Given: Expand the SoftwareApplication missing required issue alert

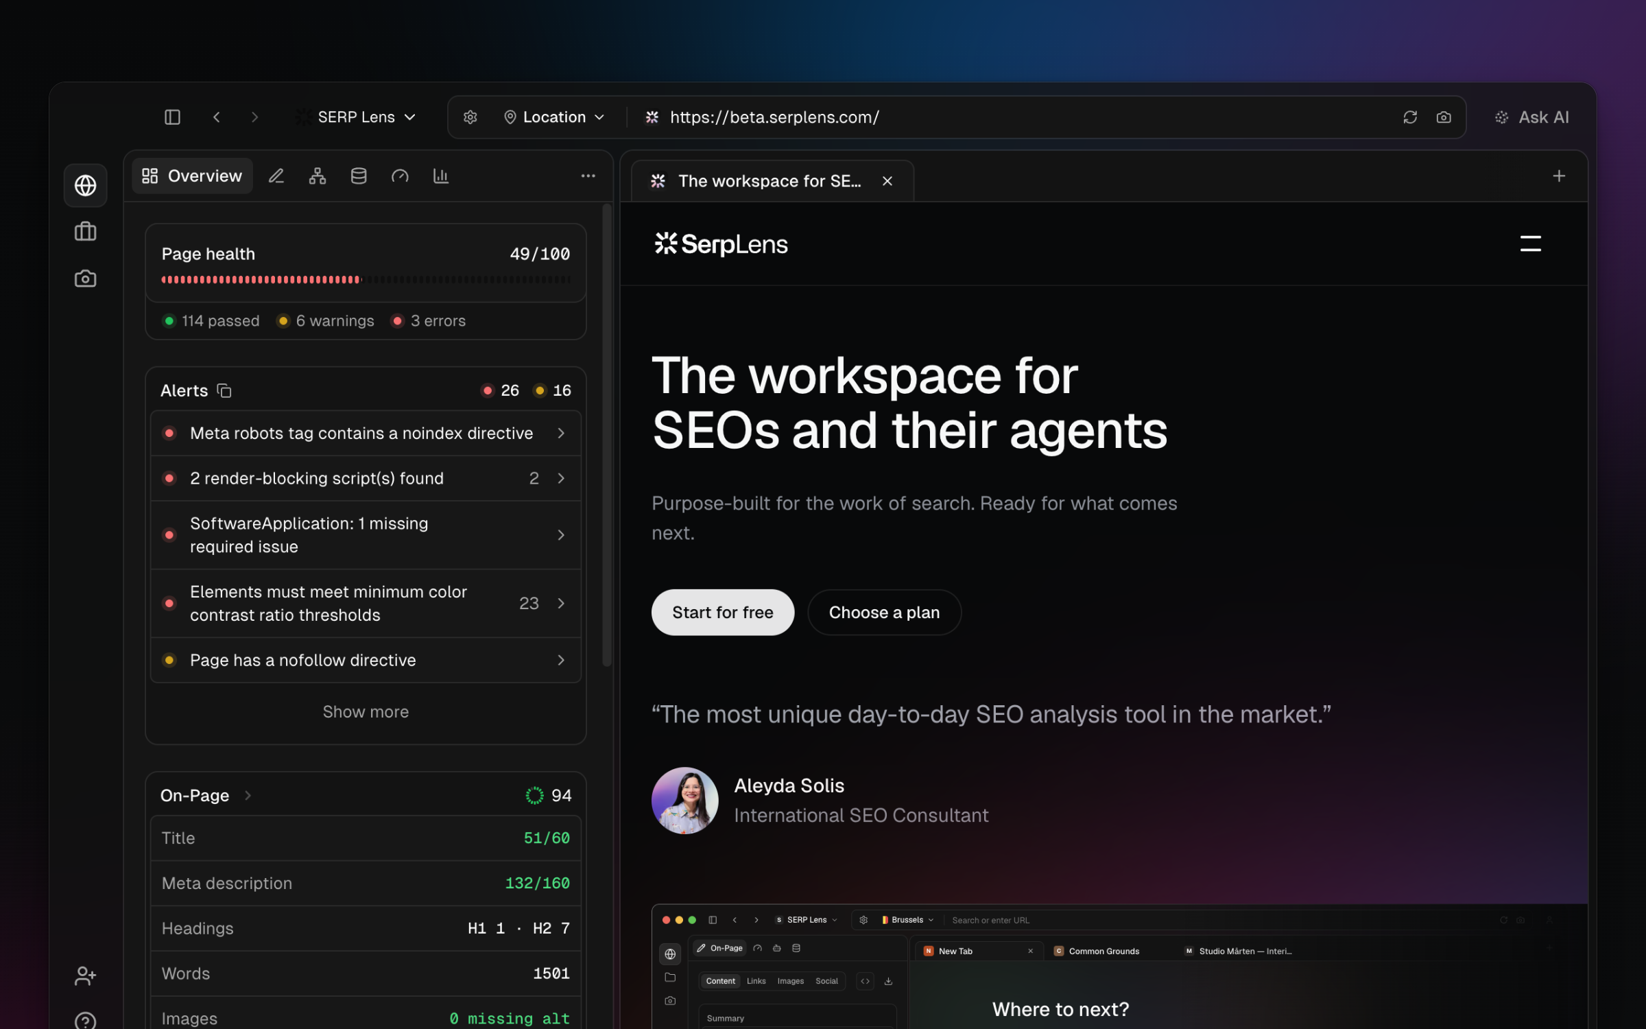Looking at the screenshot, I should coord(366,535).
